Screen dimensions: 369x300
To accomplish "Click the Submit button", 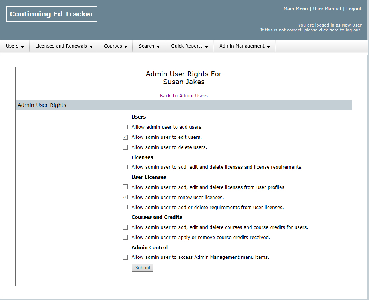I will point(142,268).
